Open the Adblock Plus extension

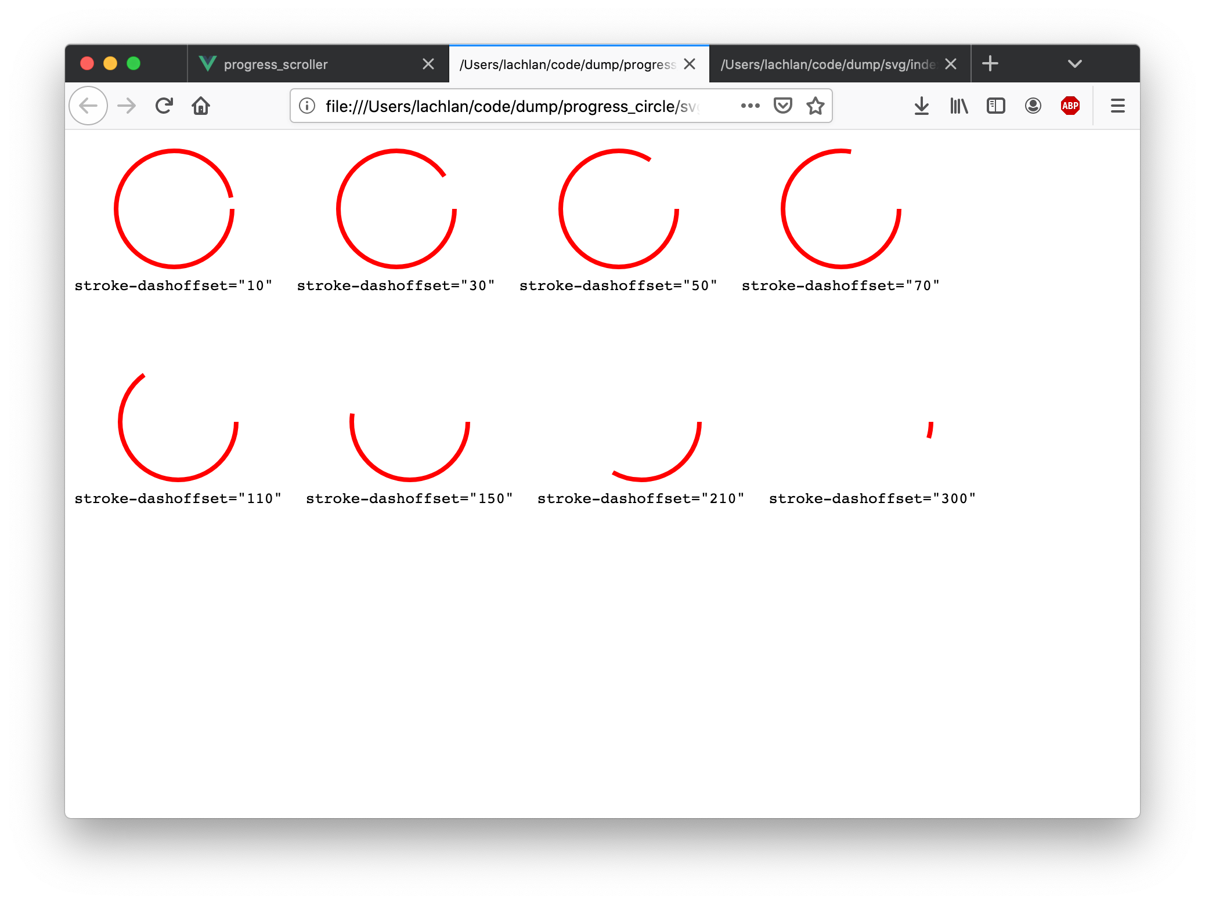tap(1070, 106)
